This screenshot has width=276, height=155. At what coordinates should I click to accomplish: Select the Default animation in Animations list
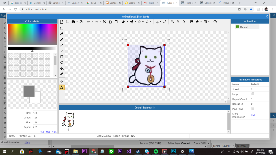pos(247,27)
